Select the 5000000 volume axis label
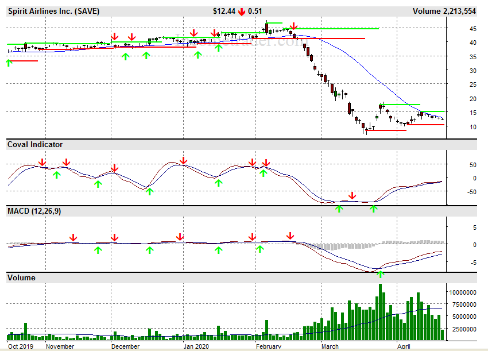 [x=464, y=317]
